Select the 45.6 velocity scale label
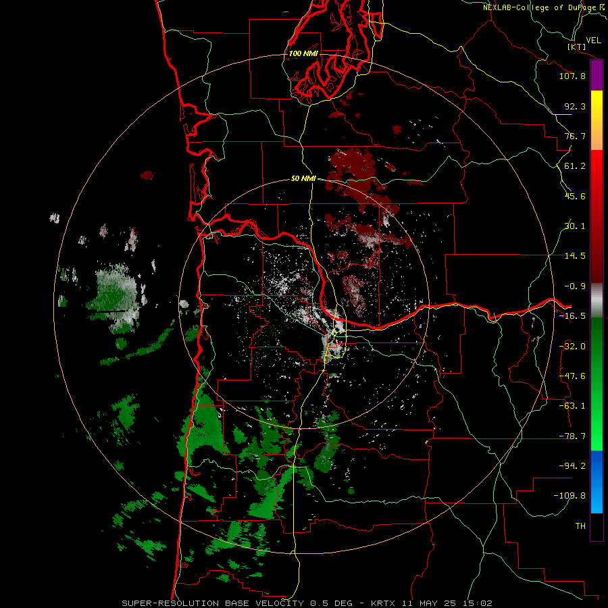 click(x=575, y=196)
